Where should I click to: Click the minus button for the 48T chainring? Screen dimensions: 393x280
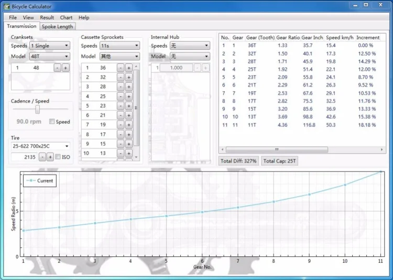[57, 68]
